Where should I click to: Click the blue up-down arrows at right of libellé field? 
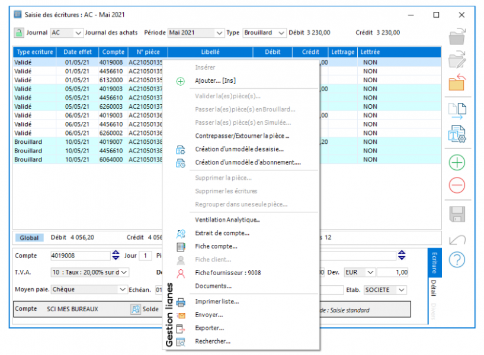[402, 255]
